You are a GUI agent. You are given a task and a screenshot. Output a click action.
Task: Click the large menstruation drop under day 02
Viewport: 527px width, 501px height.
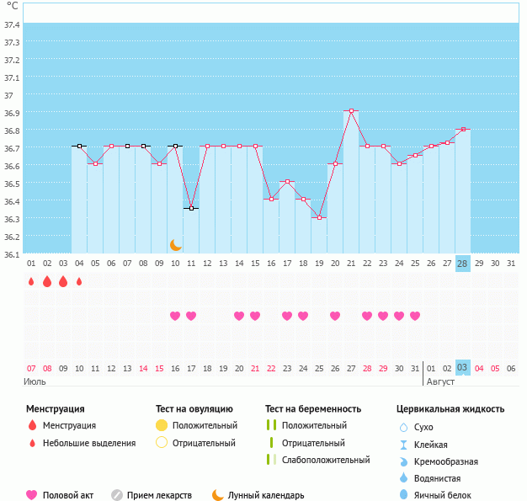(47, 281)
